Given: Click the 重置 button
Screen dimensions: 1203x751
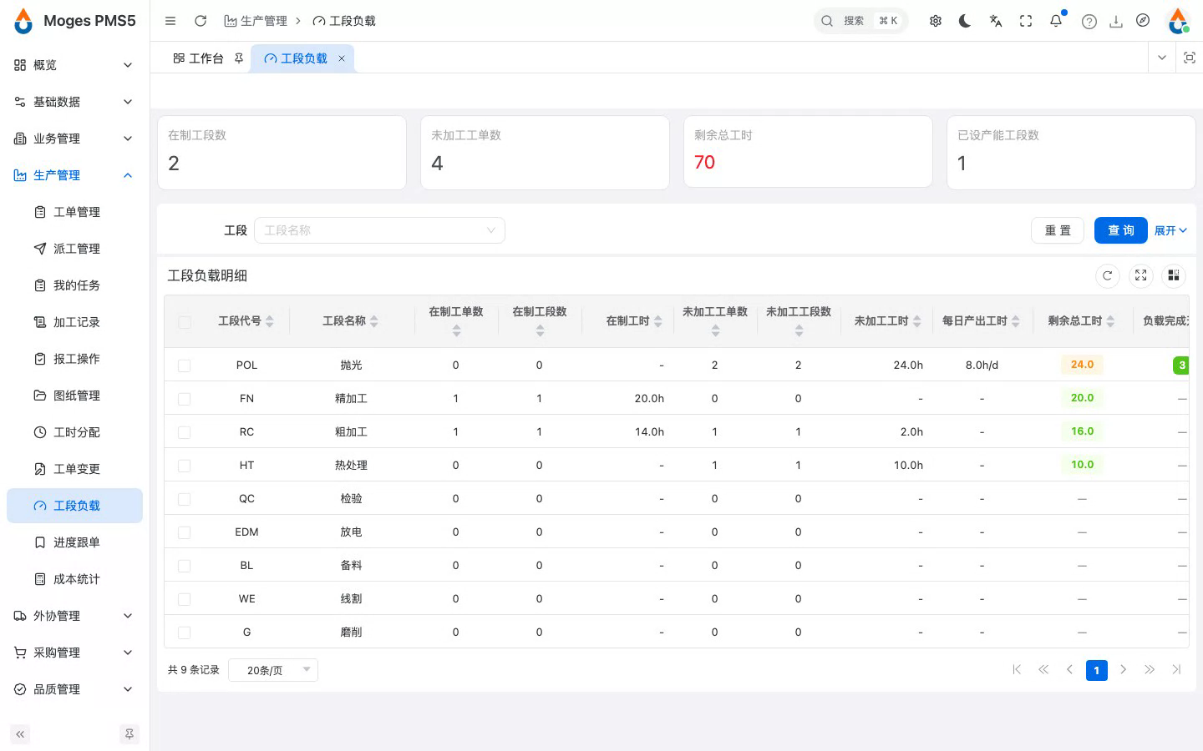Looking at the screenshot, I should [1058, 230].
